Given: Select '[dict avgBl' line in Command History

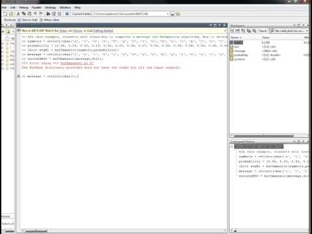Looking at the screenshot, I should point(274,166).
